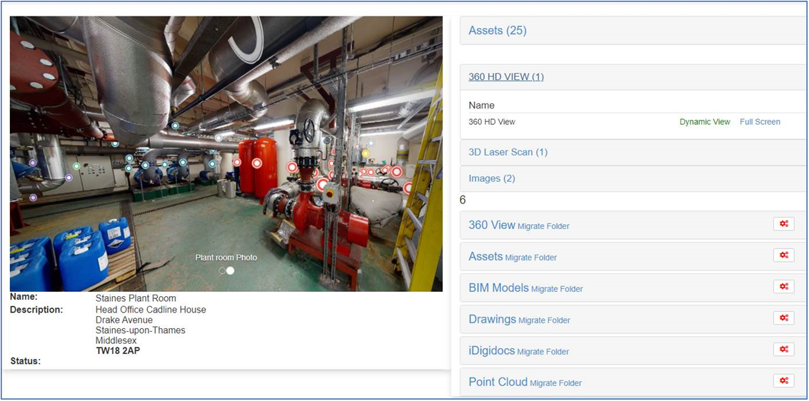Open gear options for BIM Models folder
The width and height of the screenshot is (809, 401).
point(784,287)
